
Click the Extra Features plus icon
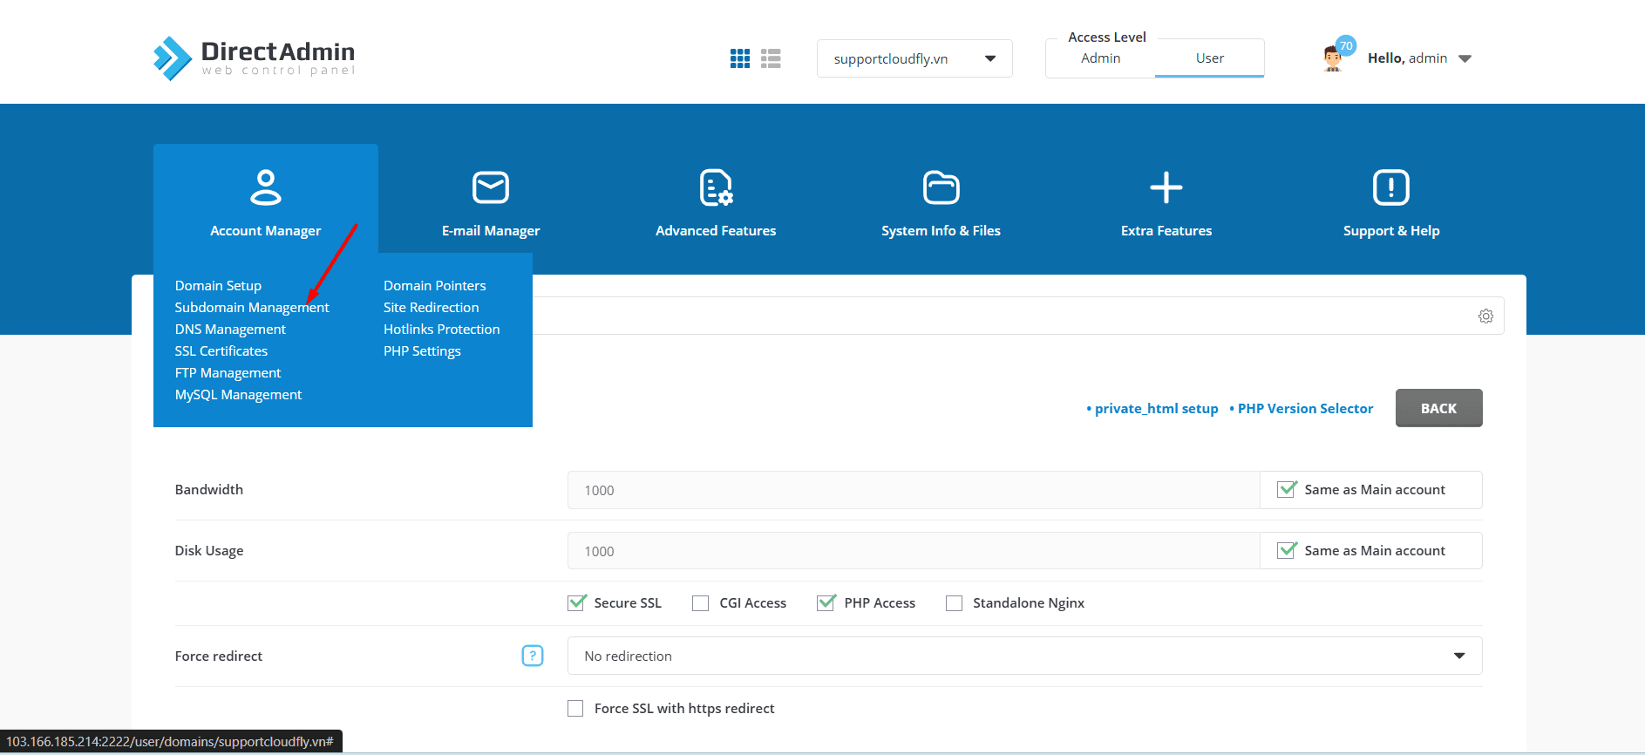[1166, 187]
